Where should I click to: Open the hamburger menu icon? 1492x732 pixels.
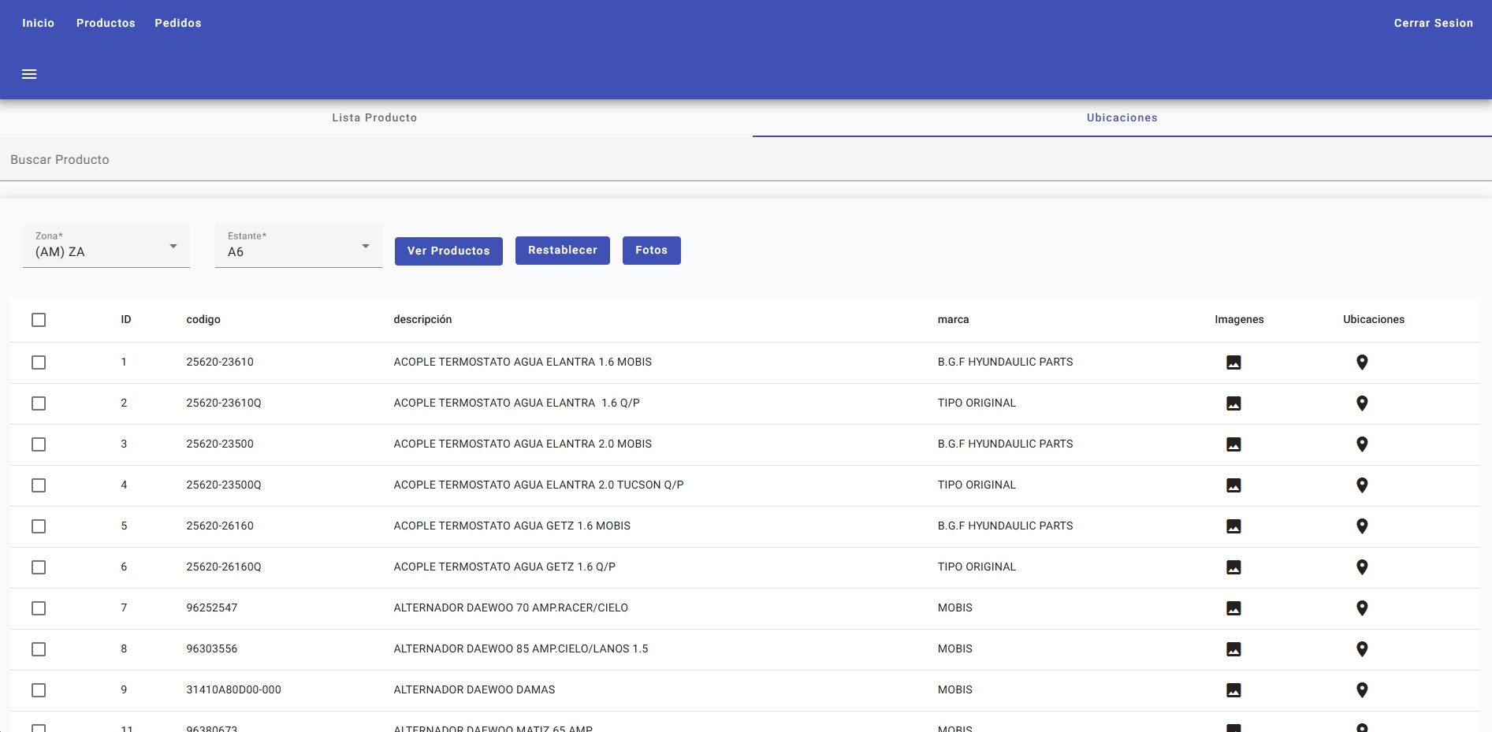pyautogui.click(x=29, y=74)
